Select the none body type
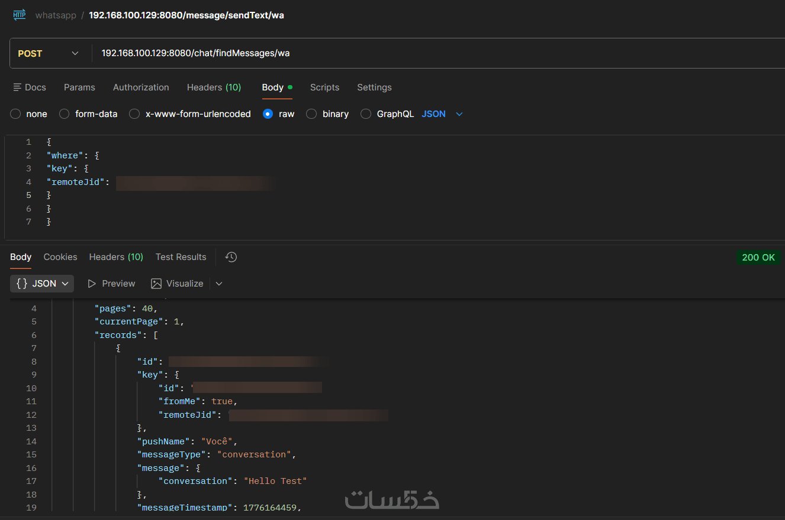 16,114
